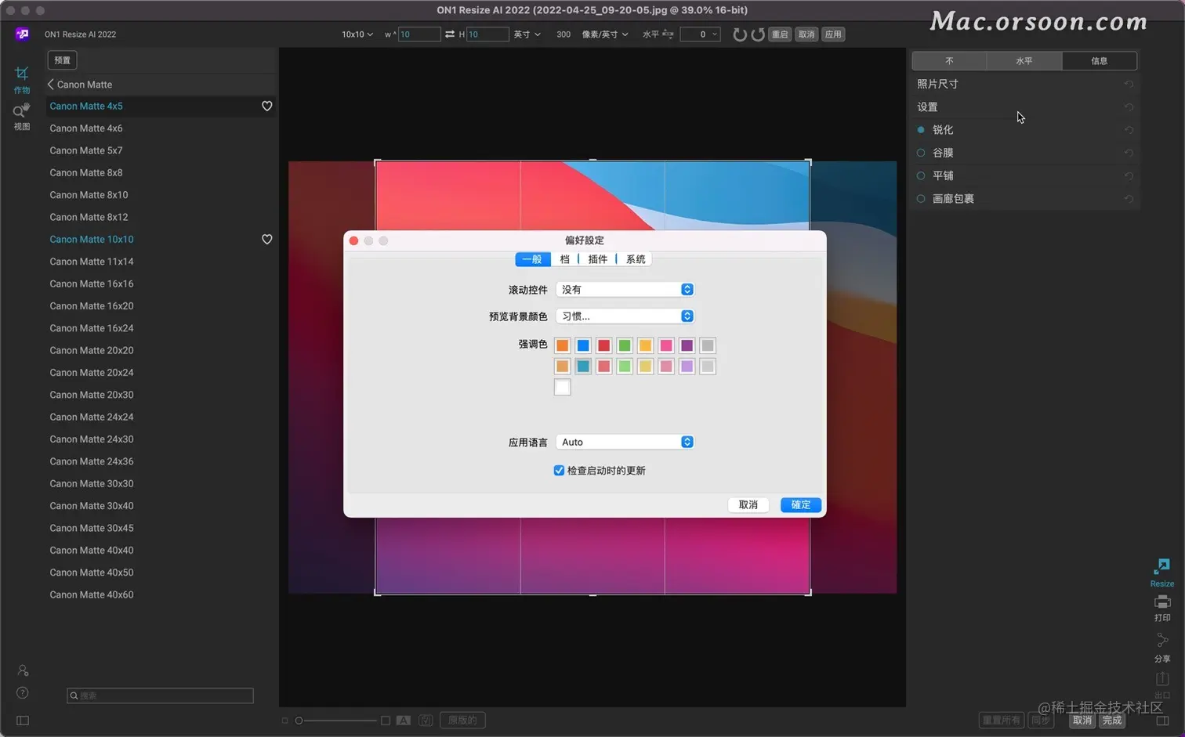Viewport: 1185px width, 737px height.
Task: Open the 像素/英寸 resolution unit dropdown
Action: 605,34
